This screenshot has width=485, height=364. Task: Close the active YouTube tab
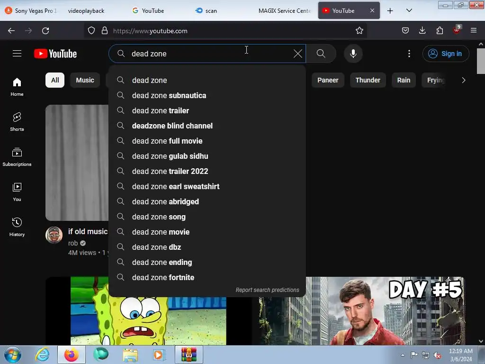pyautogui.click(x=372, y=11)
